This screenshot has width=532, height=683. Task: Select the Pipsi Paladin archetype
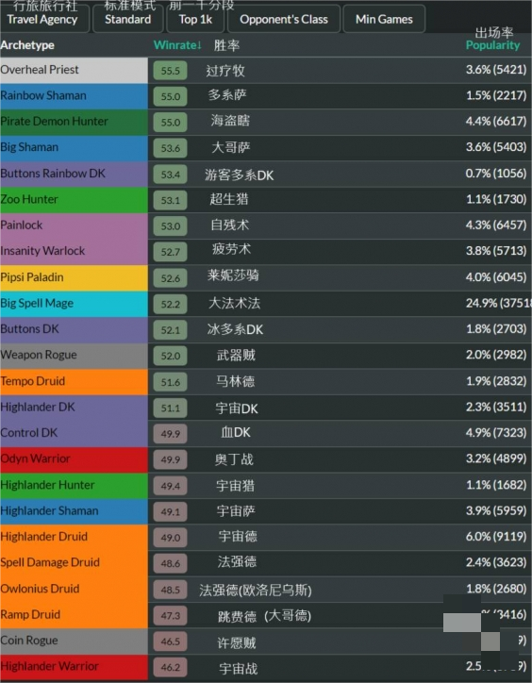[x=75, y=277]
